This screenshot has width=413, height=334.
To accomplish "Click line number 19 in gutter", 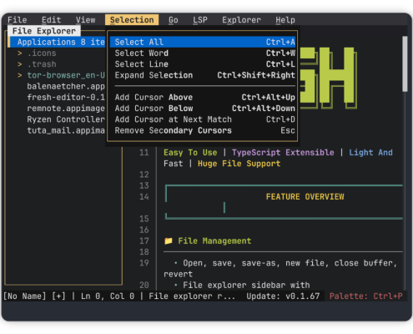I will (x=144, y=263).
